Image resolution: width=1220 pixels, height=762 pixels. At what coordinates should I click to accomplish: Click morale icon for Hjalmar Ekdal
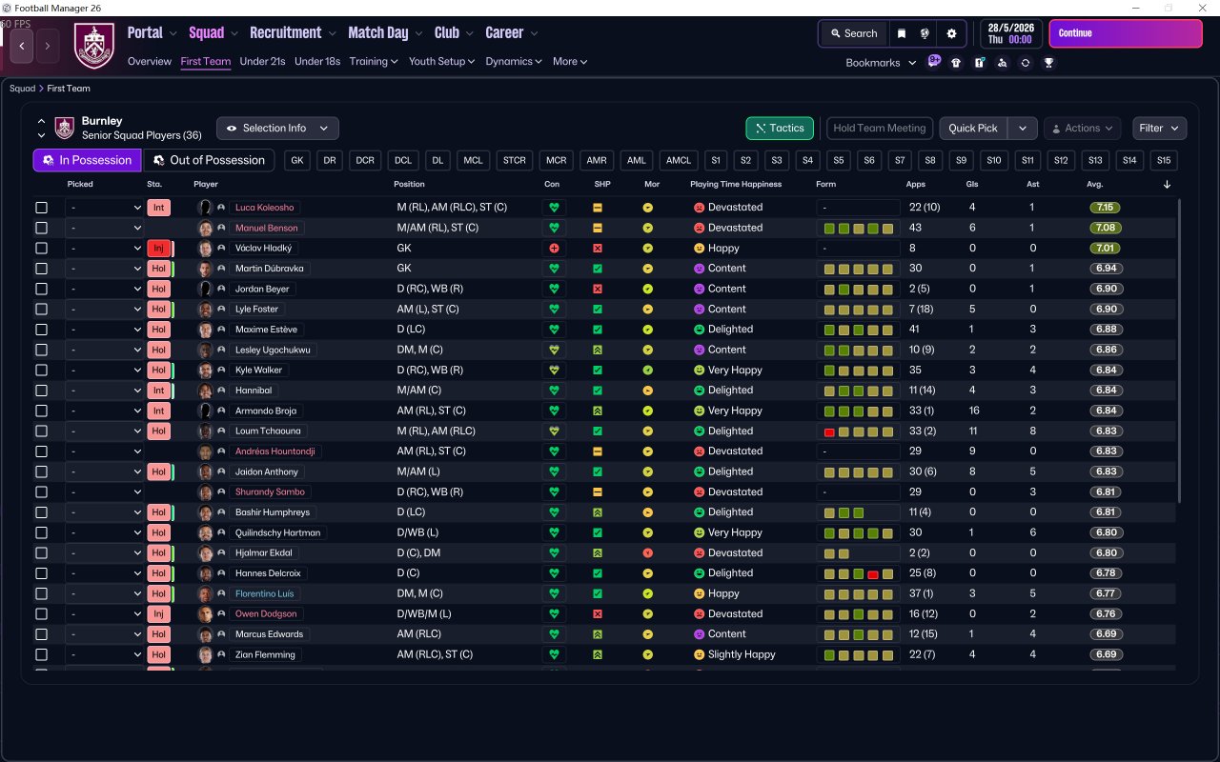(648, 553)
